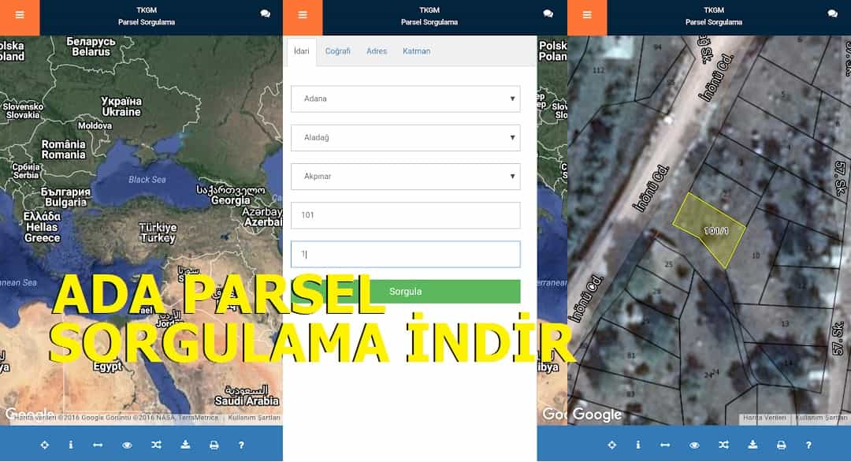Viewport: 851px width, 462px height.
Task: Click the ada number input showing 101
Action: coord(405,214)
